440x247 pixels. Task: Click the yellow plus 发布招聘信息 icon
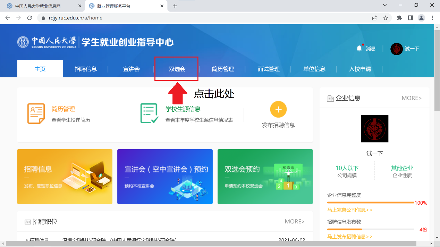[278, 110]
